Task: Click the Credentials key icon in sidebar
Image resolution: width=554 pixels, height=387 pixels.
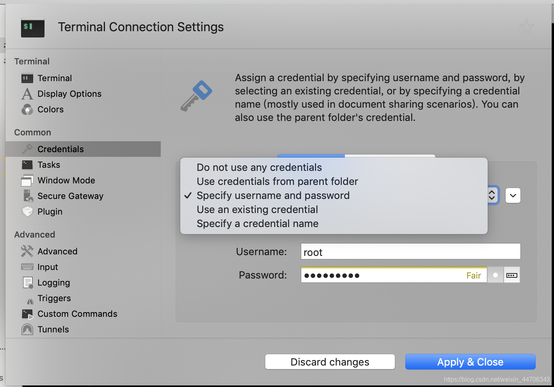Action: [27, 149]
